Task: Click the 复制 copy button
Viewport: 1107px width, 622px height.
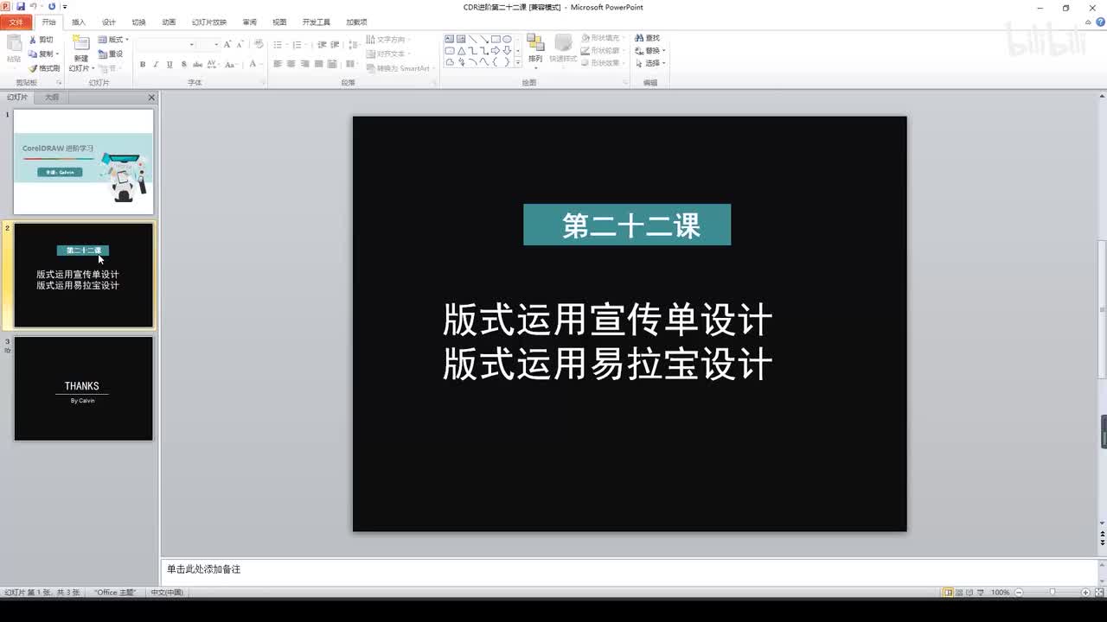Action: tap(43, 54)
